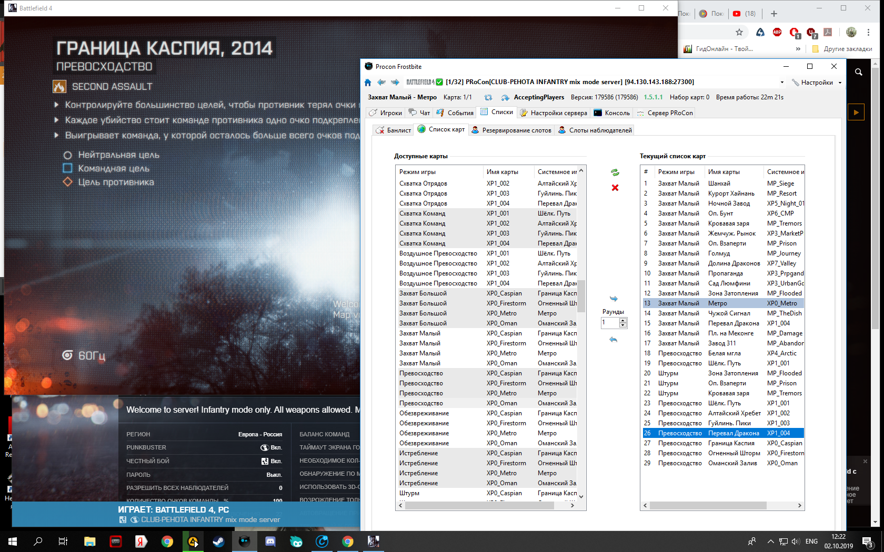Refresh the current map list with green arrows
The height and width of the screenshot is (552, 884).
(615, 172)
